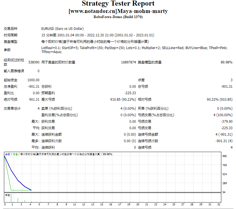Click the 524 value on the chart axis

pos(224,174)
